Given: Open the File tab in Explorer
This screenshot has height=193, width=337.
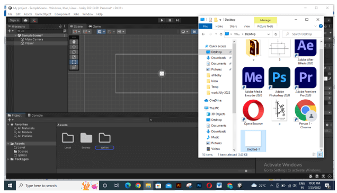Looking at the screenshot, I should tap(205, 27).
